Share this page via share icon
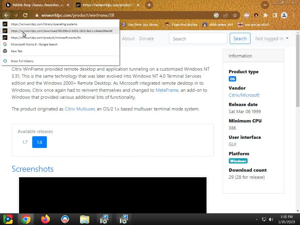300x225 pixels. (x=226, y=15)
